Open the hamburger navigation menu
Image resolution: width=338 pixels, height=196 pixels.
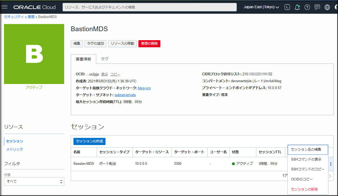[5, 7]
